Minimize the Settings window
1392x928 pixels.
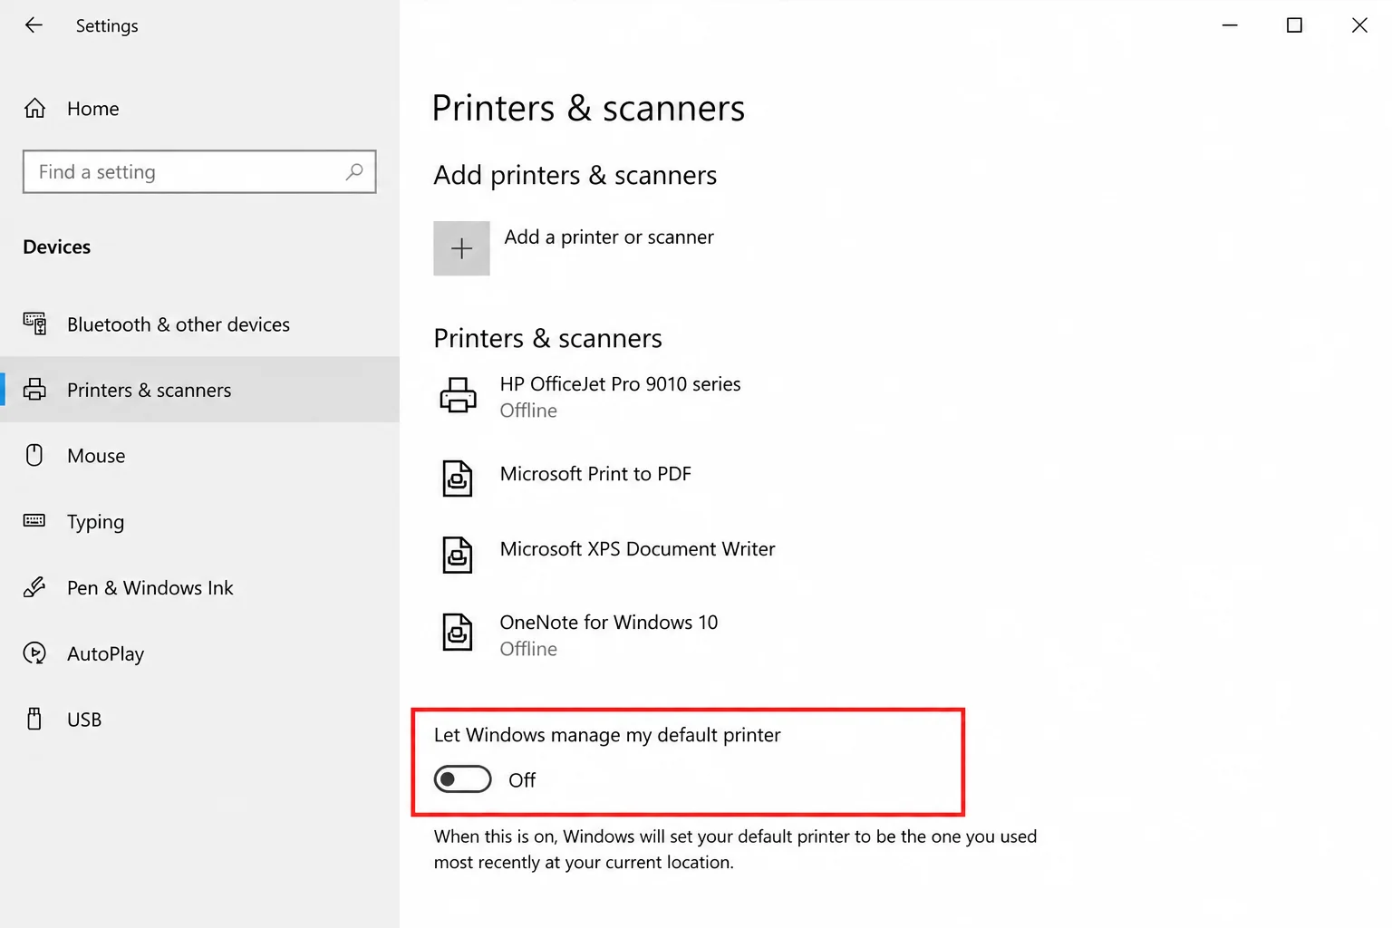click(x=1230, y=25)
